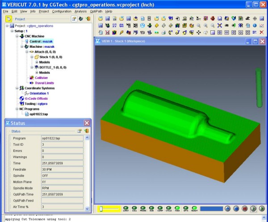Click the zoom out magnifier icon
268x222 pixels.
(x=213, y=25)
